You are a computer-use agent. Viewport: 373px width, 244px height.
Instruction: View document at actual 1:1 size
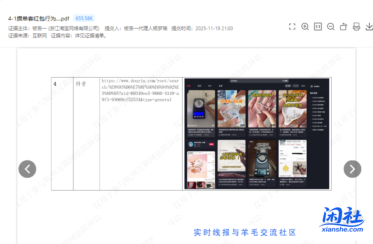coord(318,27)
